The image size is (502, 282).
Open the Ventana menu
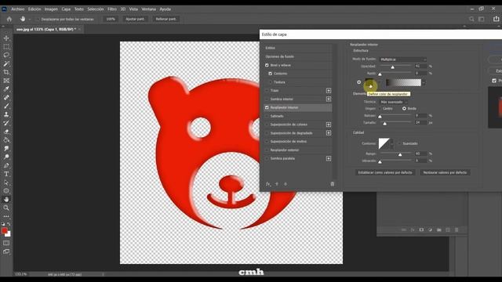[148, 9]
